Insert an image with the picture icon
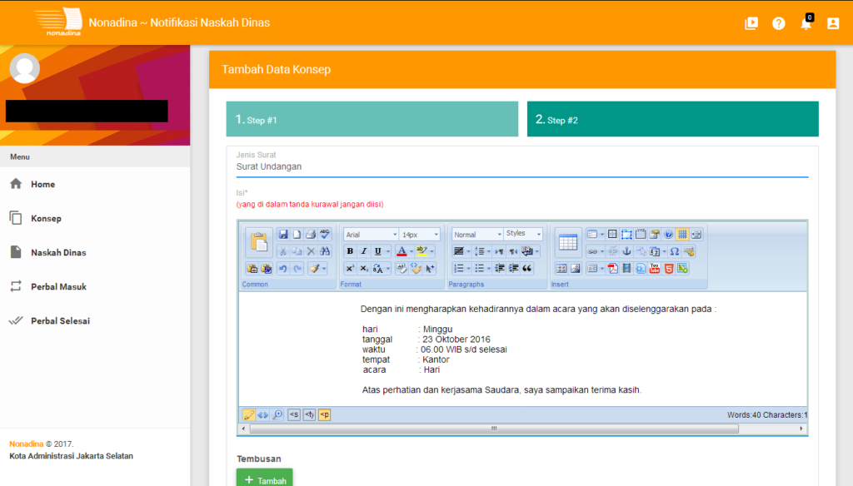 click(x=575, y=269)
